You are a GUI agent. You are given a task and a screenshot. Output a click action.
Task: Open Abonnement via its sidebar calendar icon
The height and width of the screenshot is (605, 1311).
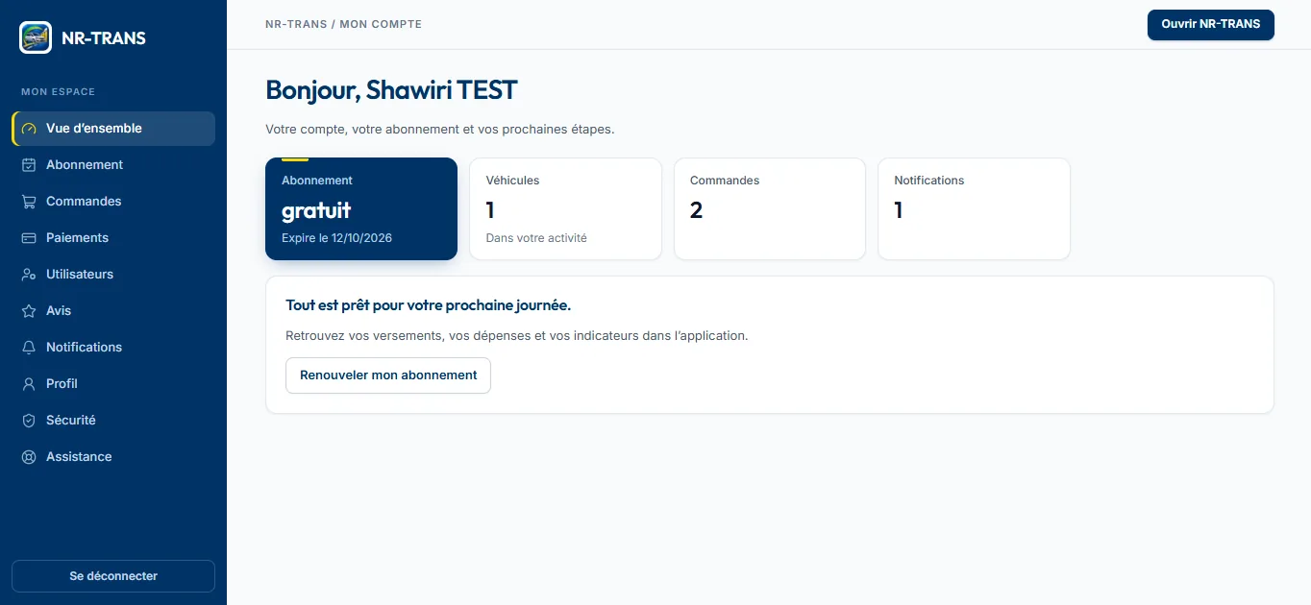[x=29, y=165]
